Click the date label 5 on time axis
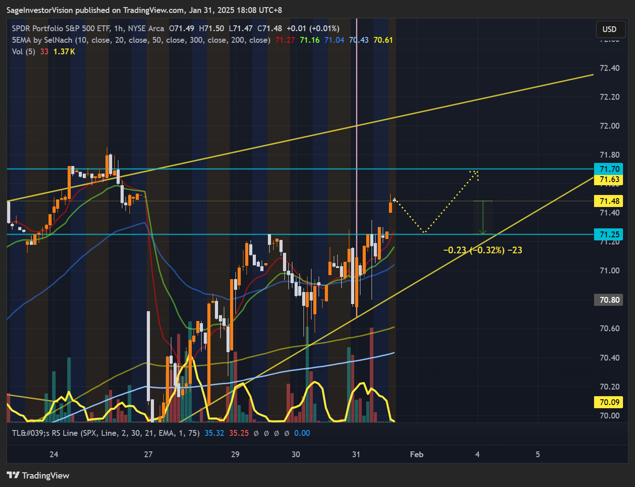Image resolution: width=635 pixels, height=487 pixels. [x=538, y=455]
